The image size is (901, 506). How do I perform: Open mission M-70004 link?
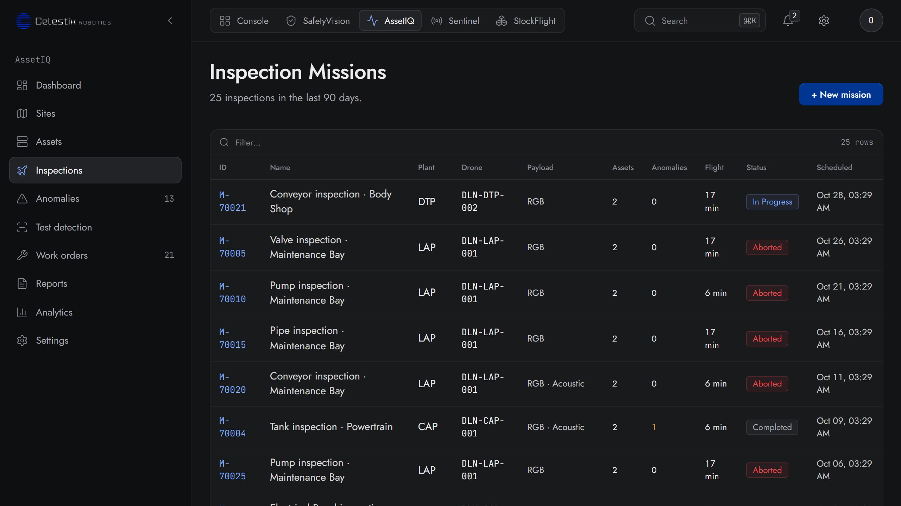(x=232, y=427)
